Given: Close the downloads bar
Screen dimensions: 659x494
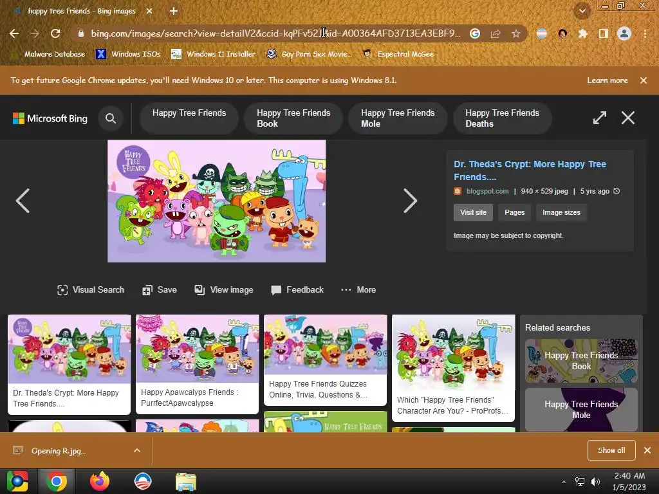Looking at the screenshot, I should 647,450.
